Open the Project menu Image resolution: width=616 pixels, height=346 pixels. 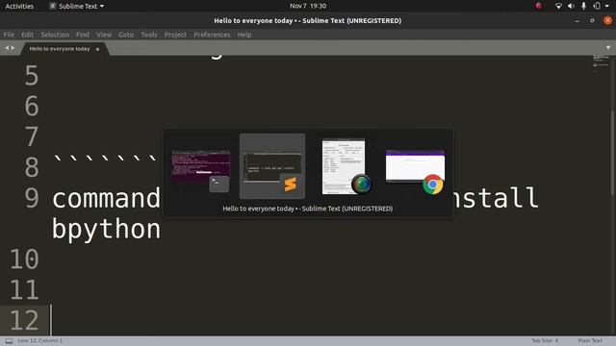[x=175, y=35]
